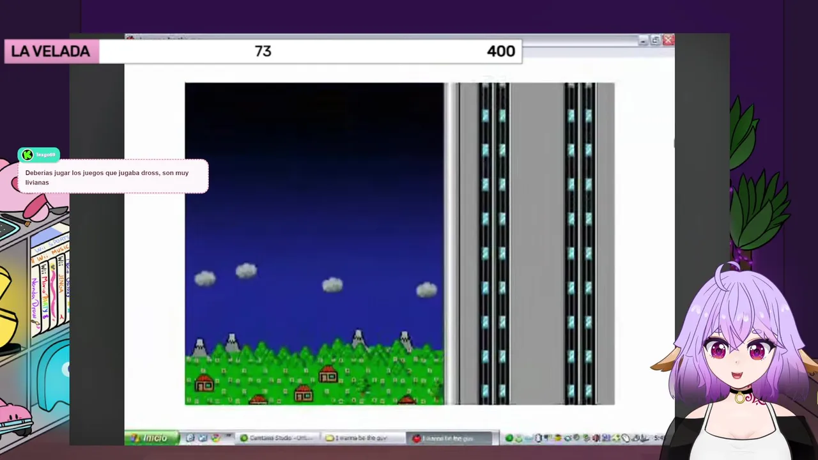Close the game window with red X
The width and height of the screenshot is (818, 460).
(x=668, y=40)
